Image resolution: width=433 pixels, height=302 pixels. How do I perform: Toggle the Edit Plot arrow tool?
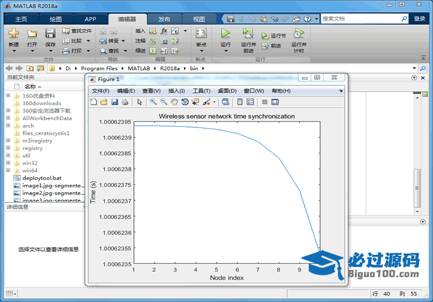[139, 102]
